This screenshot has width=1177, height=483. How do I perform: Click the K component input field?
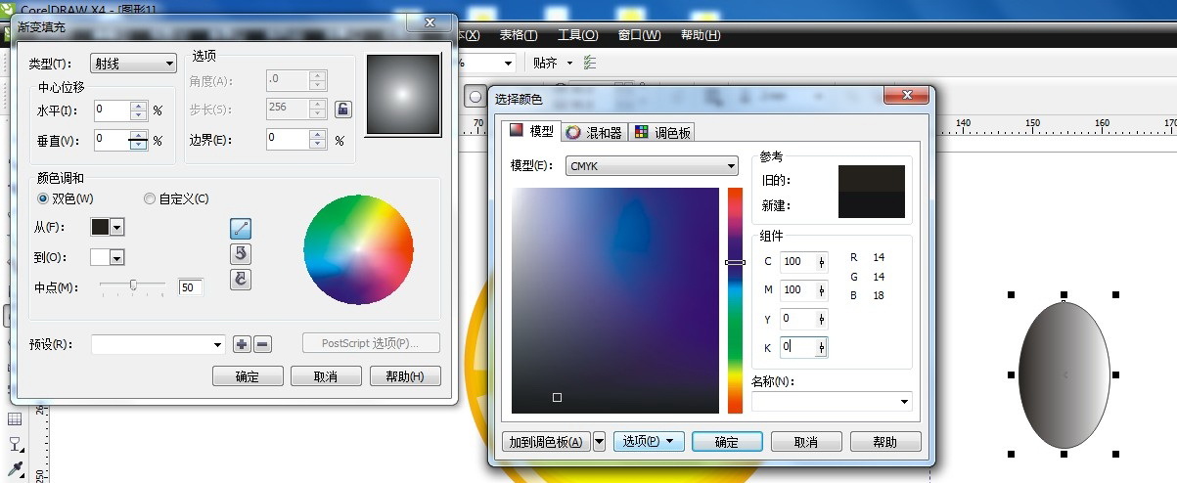click(798, 346)
